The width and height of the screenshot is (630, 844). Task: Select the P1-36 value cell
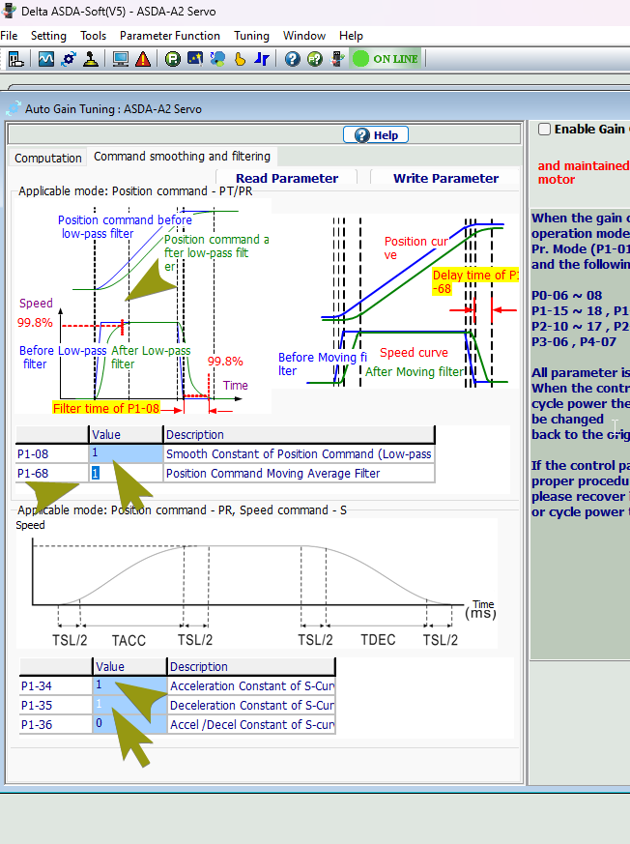(x=129, y=724)
